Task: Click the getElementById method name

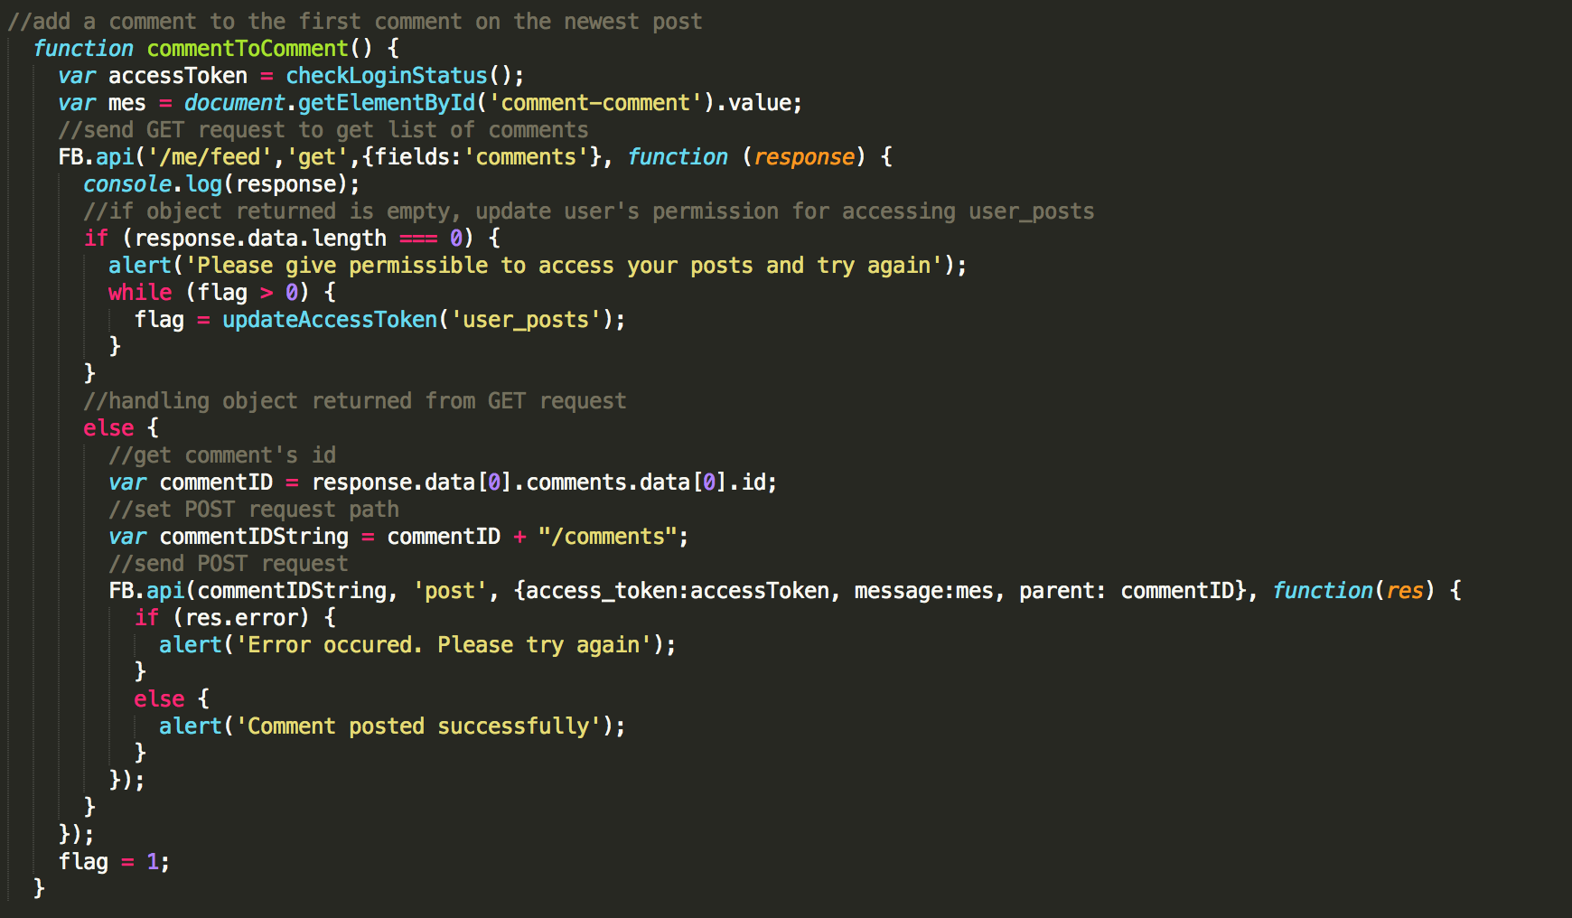Action: [386, 103]
